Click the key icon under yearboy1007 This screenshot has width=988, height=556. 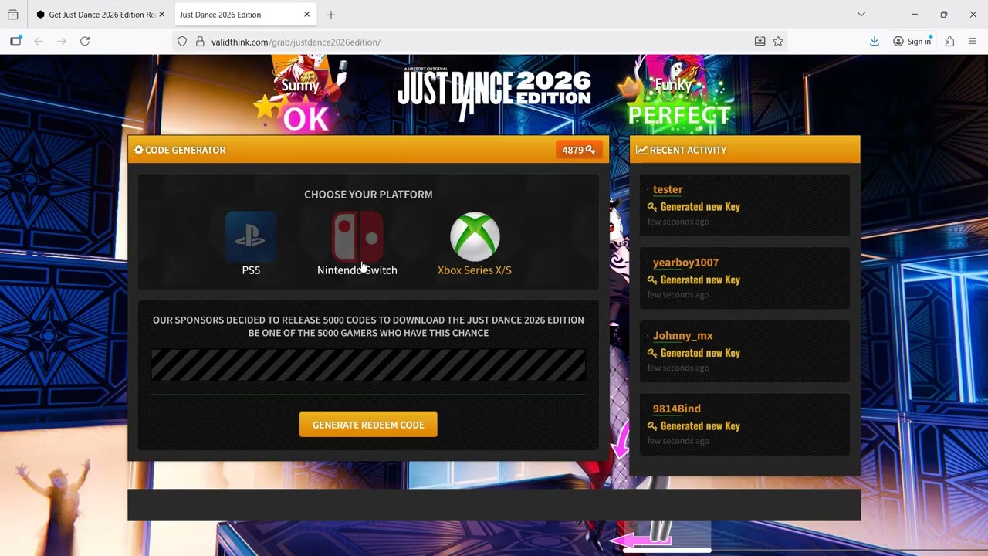(x=652, y=280)
